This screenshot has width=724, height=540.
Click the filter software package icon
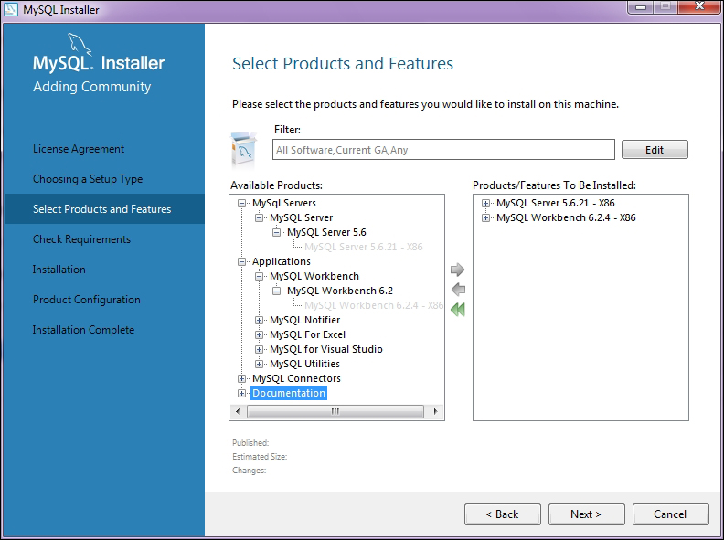click(x=245, y=146)
